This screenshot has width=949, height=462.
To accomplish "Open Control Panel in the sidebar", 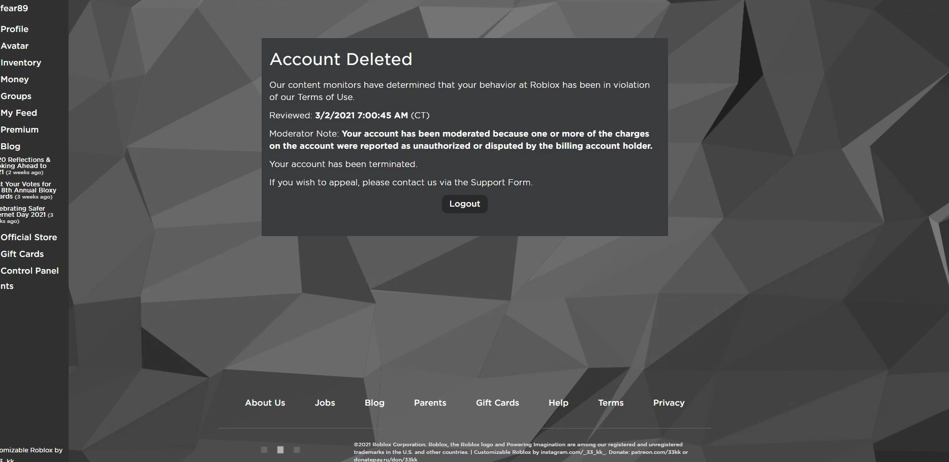I will (29, 271).
